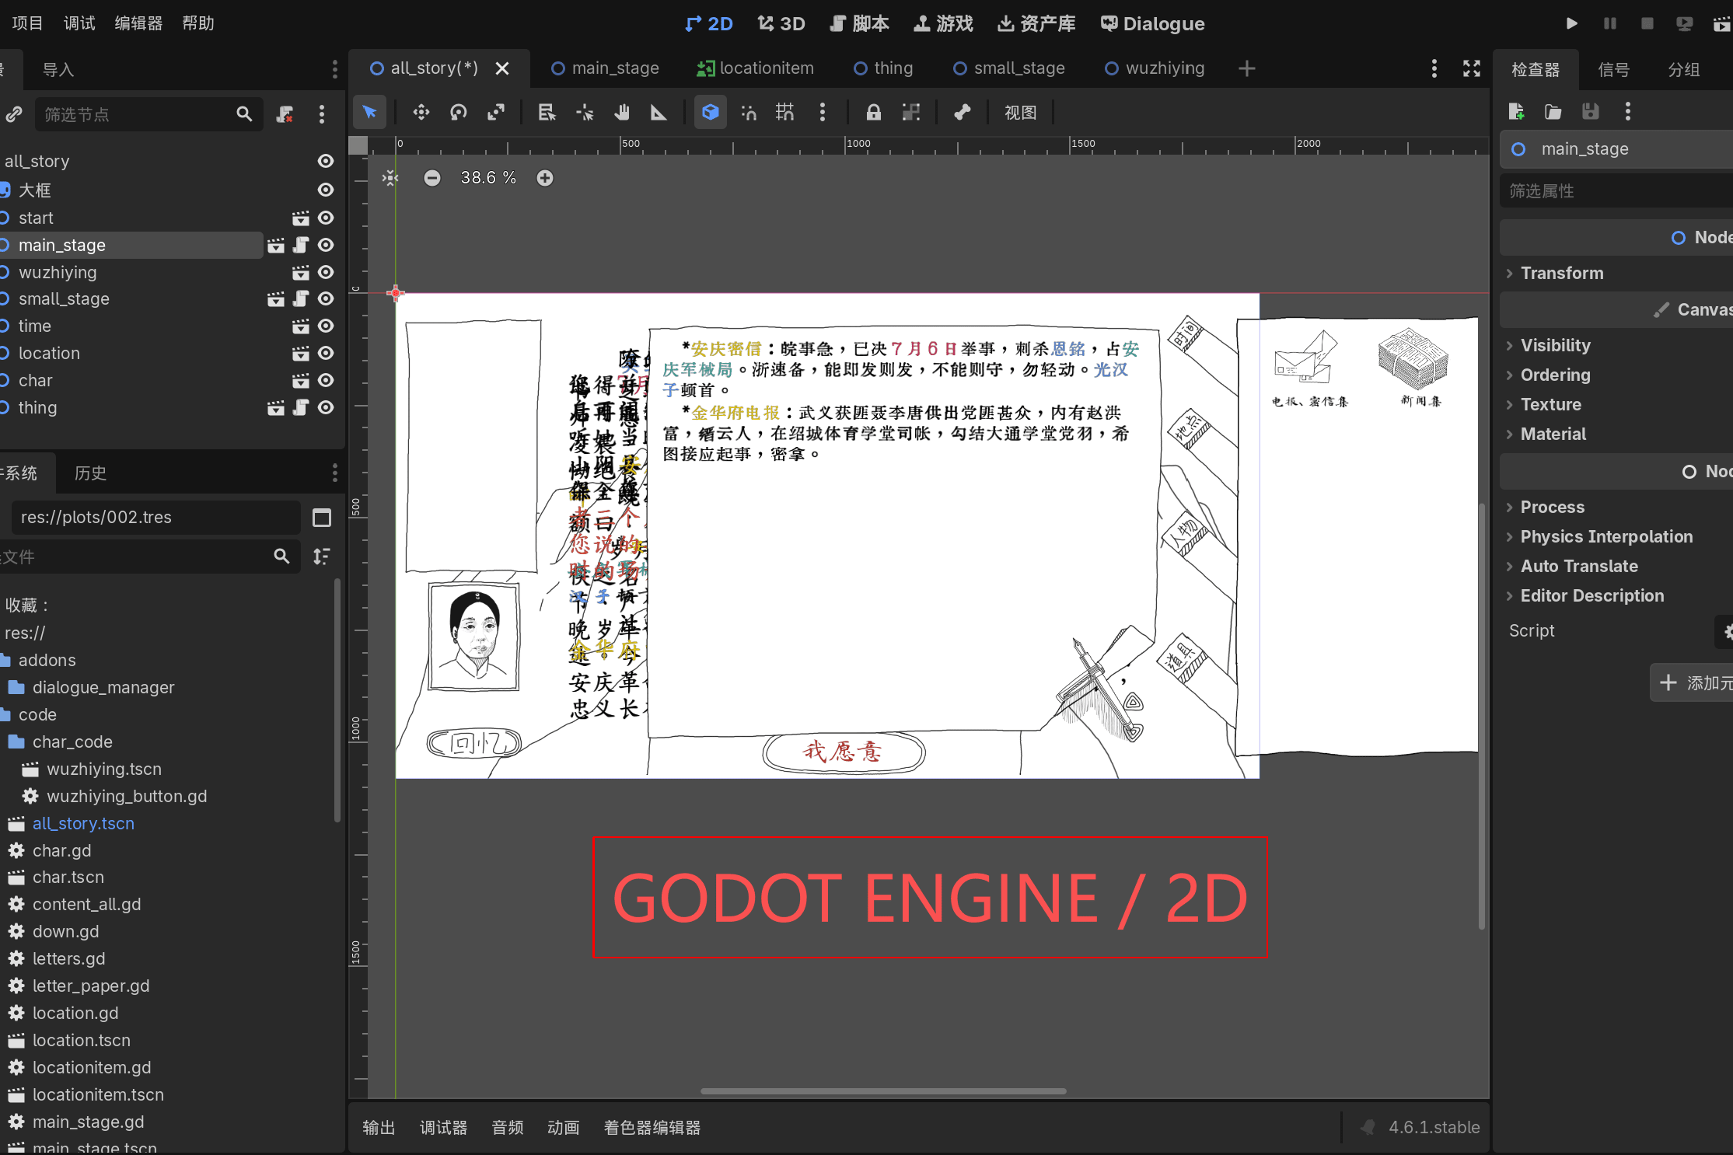Close the all_story(*) scene tab

coord(502,68)
